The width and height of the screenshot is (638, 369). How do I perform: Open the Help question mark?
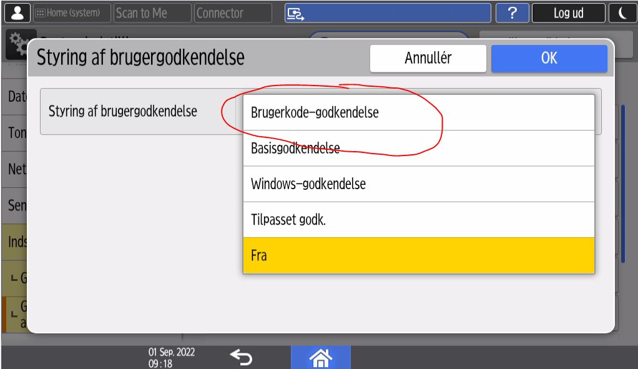pos(511,12)
